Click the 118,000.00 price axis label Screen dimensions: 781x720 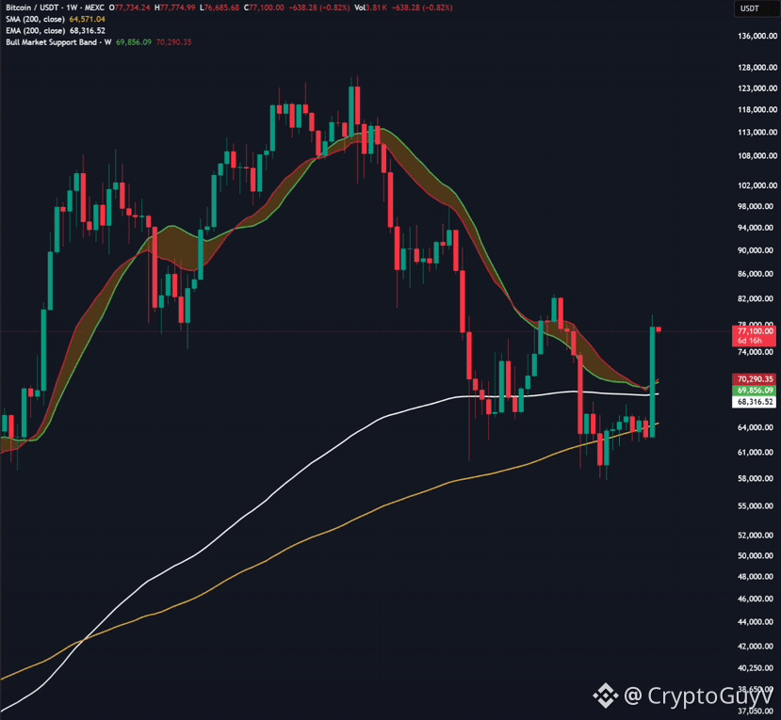point(757,109)
